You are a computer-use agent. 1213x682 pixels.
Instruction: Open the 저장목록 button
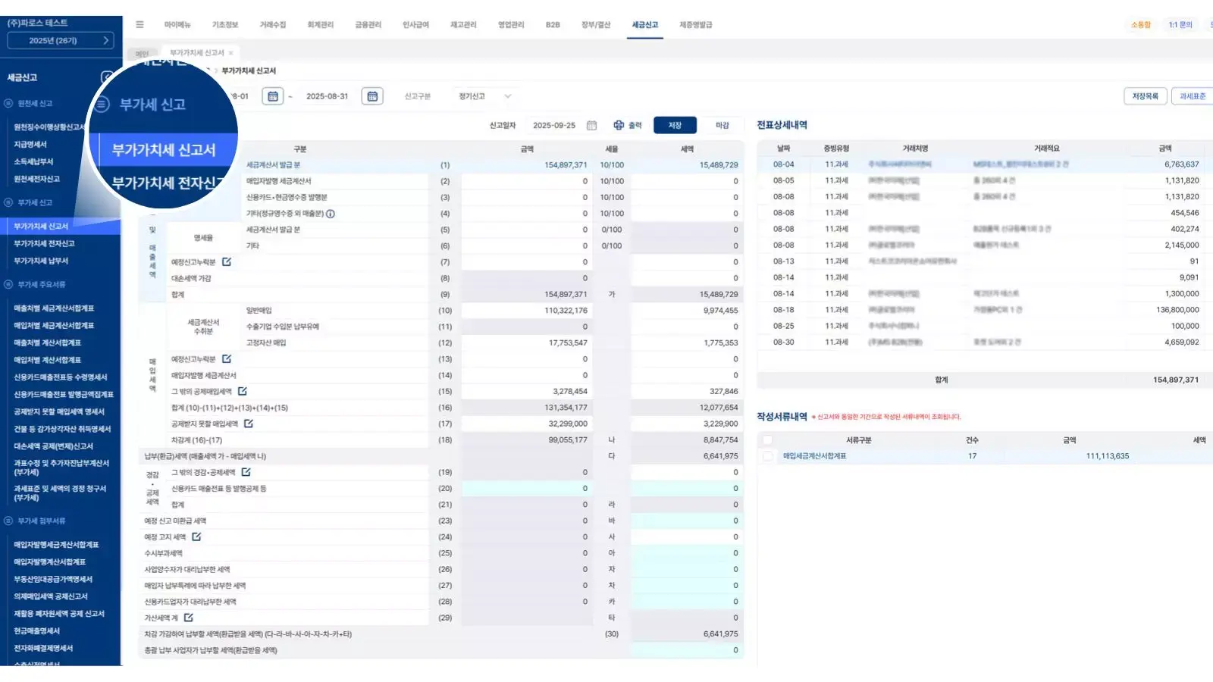pos(1145,96)
